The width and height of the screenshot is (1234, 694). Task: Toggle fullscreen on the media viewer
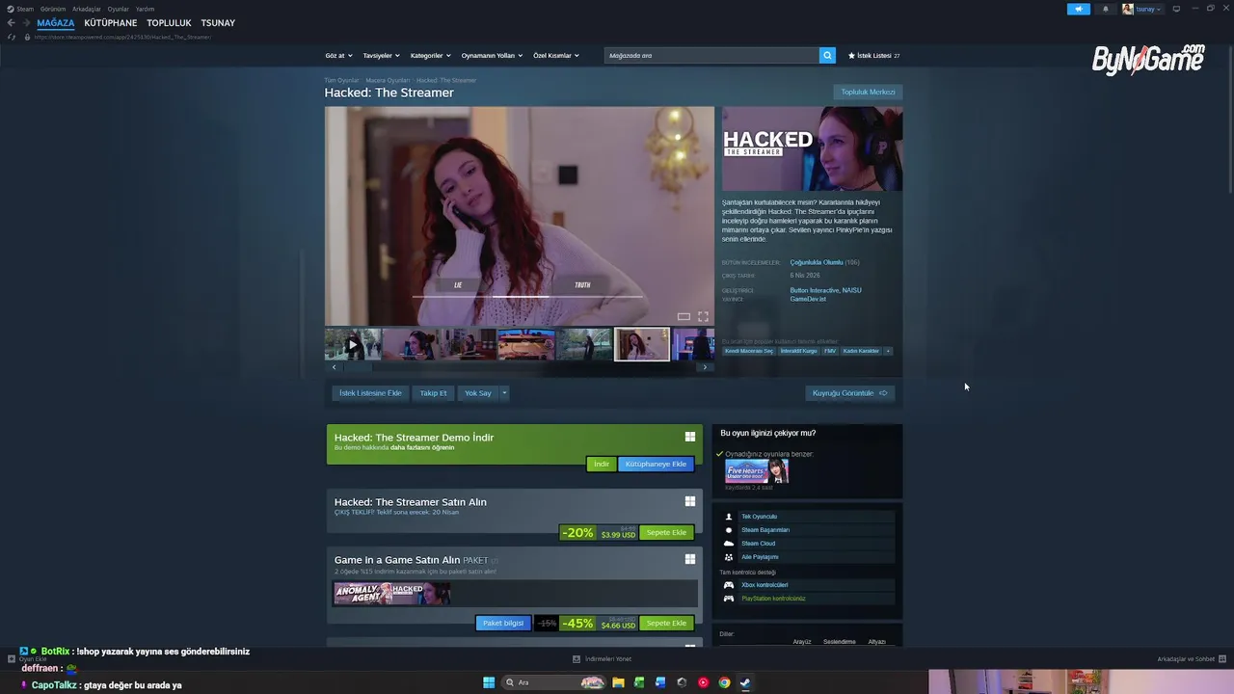[x=703, y=316]
